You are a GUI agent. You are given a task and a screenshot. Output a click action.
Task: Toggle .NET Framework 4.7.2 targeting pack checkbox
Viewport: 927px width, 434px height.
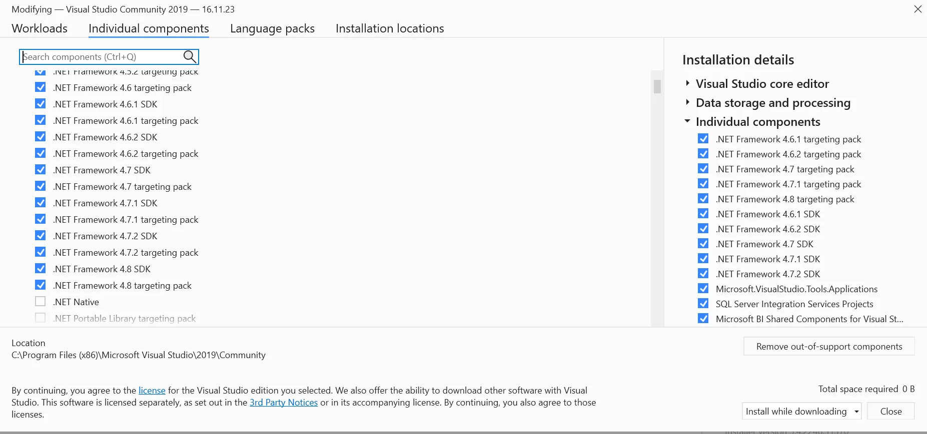(41, 252)
